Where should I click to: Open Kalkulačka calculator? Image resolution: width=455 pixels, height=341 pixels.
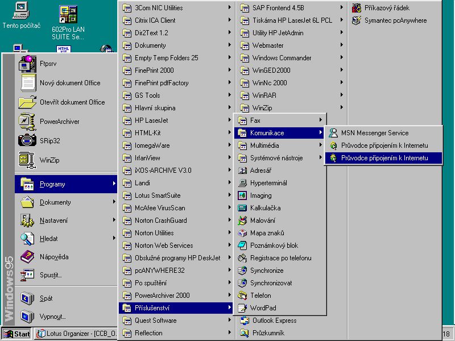(280, 208)
